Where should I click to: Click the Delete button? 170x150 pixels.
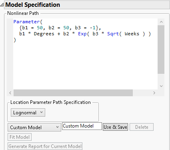pyautogui.click(x=142, y=127)
